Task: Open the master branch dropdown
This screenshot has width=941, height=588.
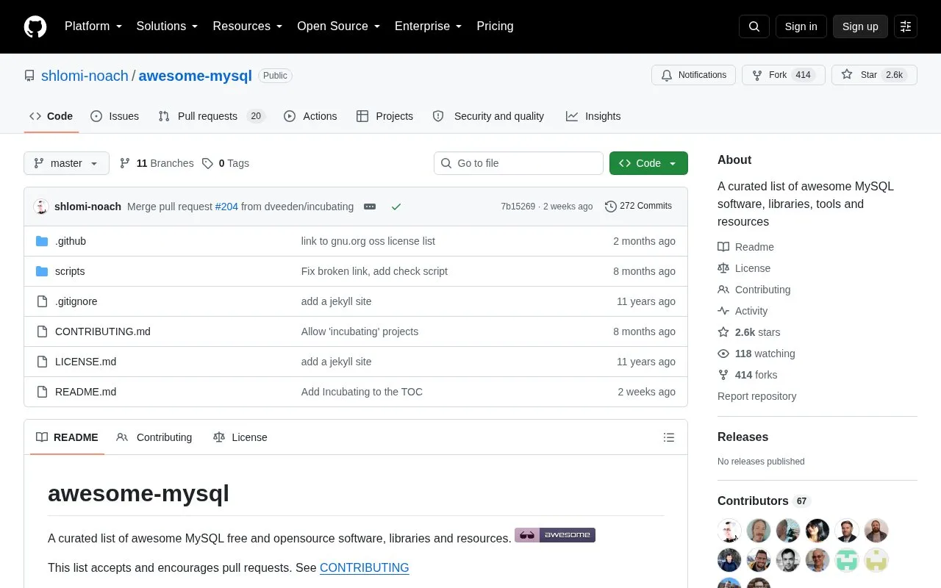Action: (x=66, y=163)
